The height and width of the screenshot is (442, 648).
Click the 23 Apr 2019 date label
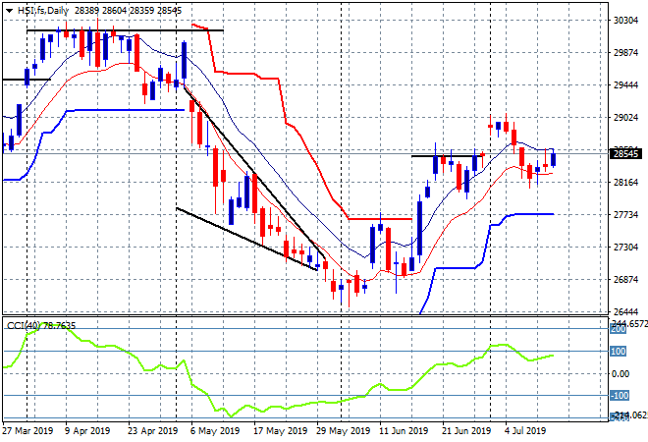(x=152, y=431)
